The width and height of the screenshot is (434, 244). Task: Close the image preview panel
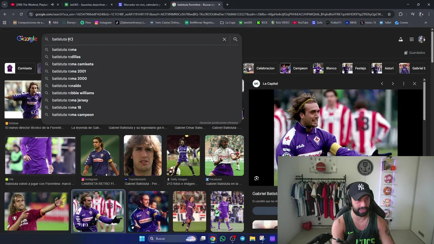click(414, 83)
